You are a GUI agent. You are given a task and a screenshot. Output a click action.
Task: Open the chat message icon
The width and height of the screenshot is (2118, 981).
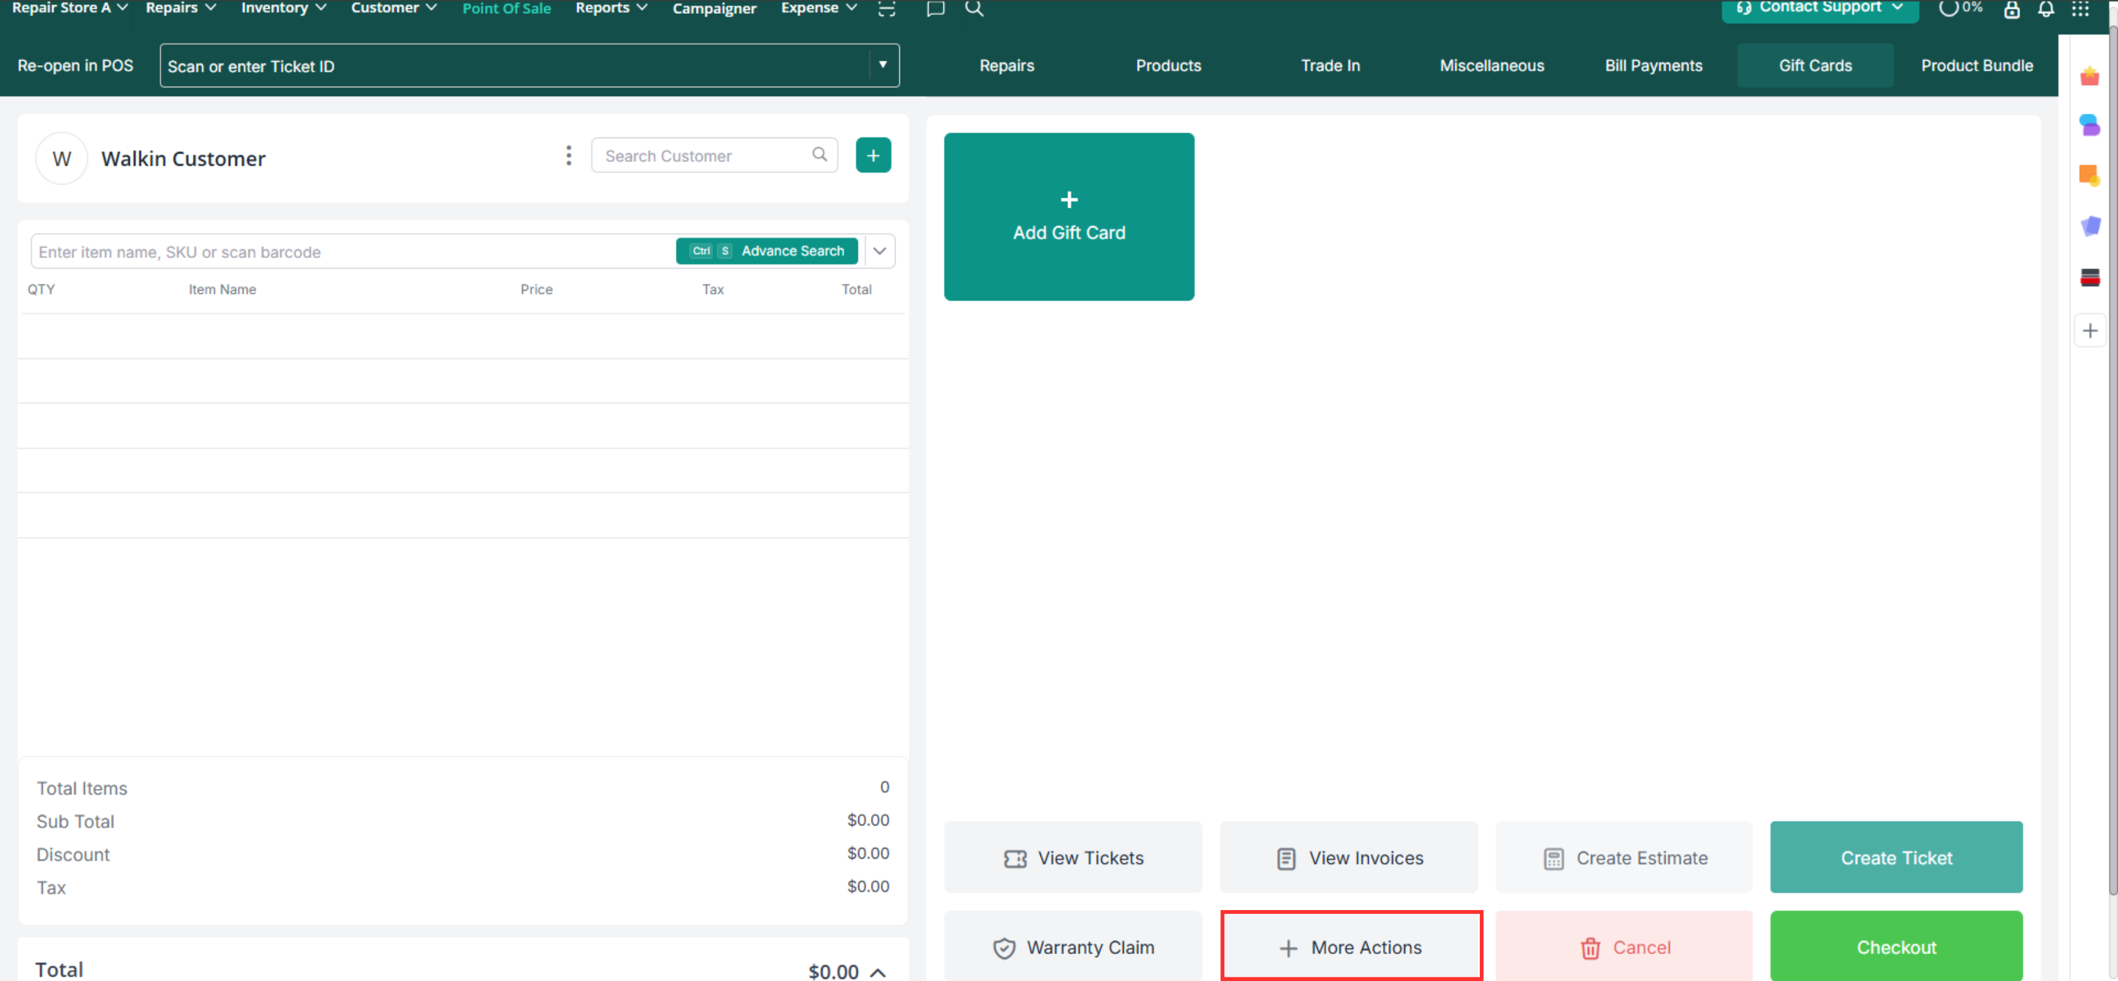coord(935,8)
